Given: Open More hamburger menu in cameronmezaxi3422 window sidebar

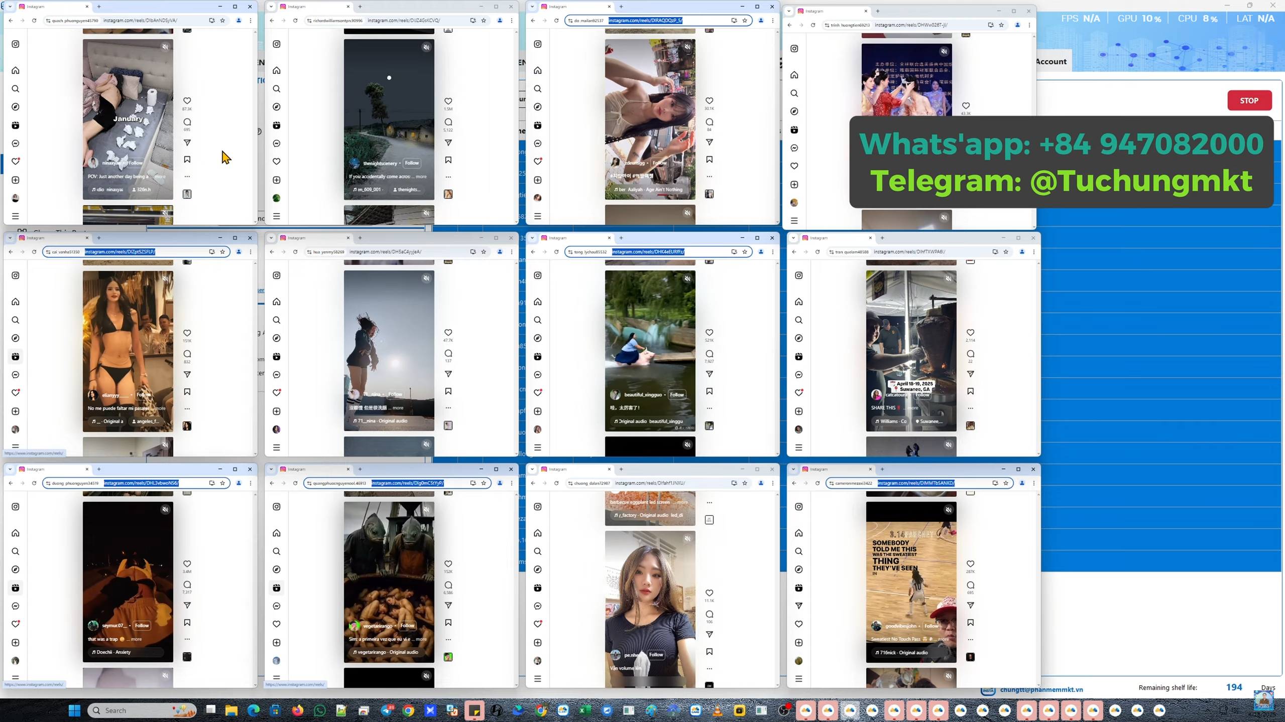Looking at the screenshot, I should point(799,679).
